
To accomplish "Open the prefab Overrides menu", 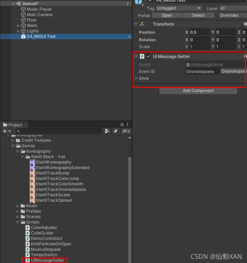I will tap(233, 15).
